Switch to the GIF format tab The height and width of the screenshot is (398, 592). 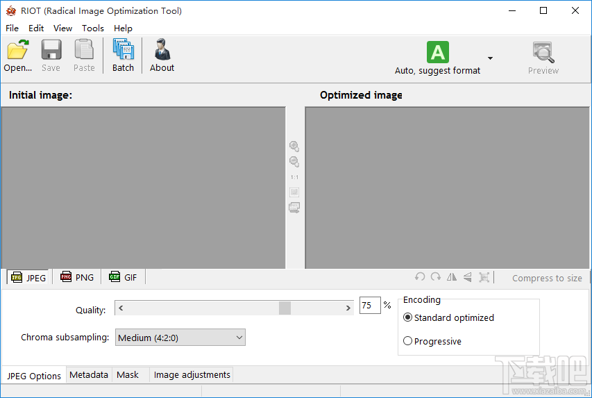pos(123,277)
